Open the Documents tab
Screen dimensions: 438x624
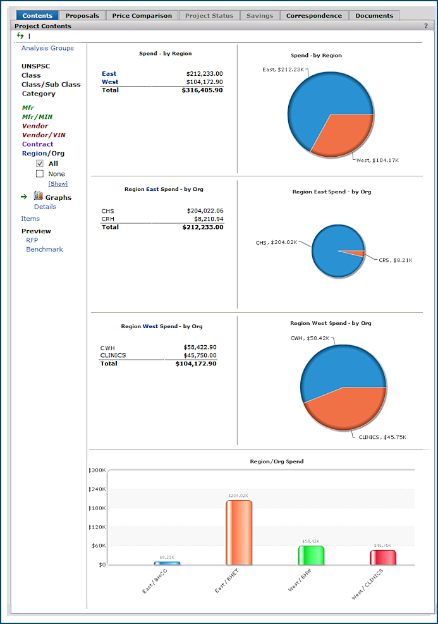(x=374, y=16)
